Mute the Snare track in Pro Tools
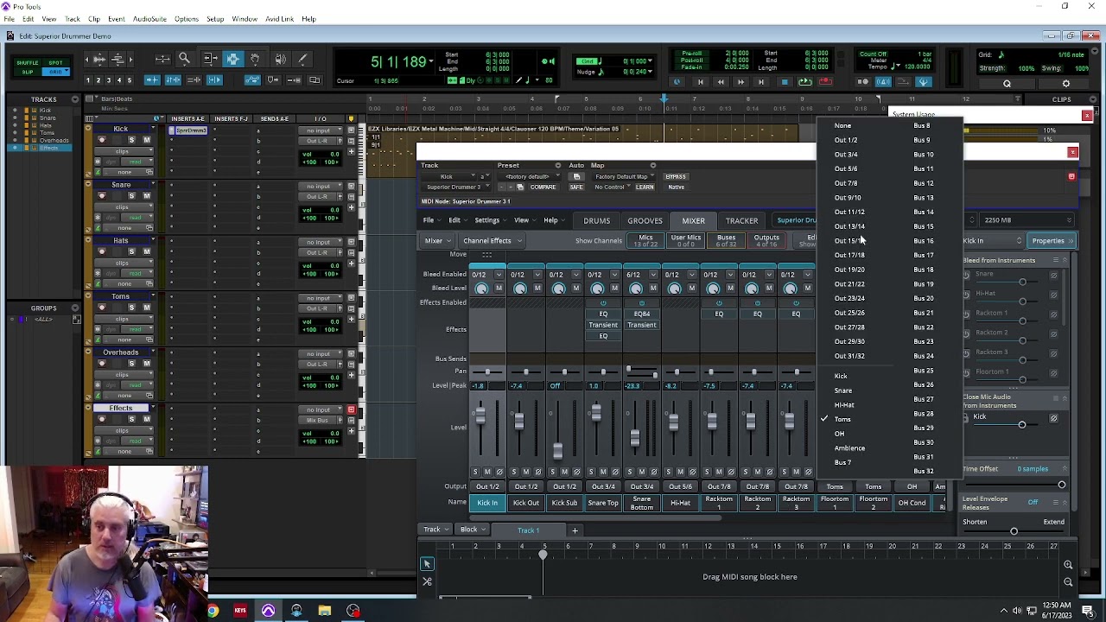Image resolution: width=1106 pixels, height=622 pixels. pyautogui.click(x=146, y=196)
